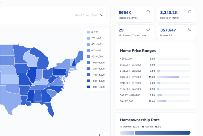Click info icon on Median Sale Price card

pyautogui.click(x=148, y=12)
